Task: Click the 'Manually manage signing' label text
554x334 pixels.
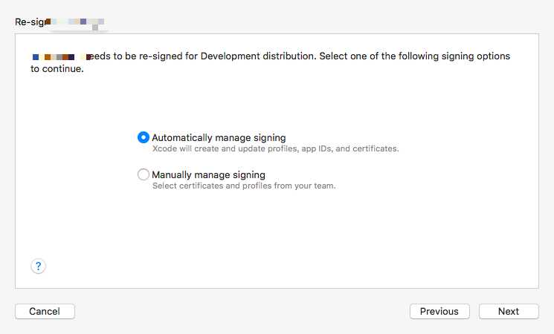Action: click(208, 174)
